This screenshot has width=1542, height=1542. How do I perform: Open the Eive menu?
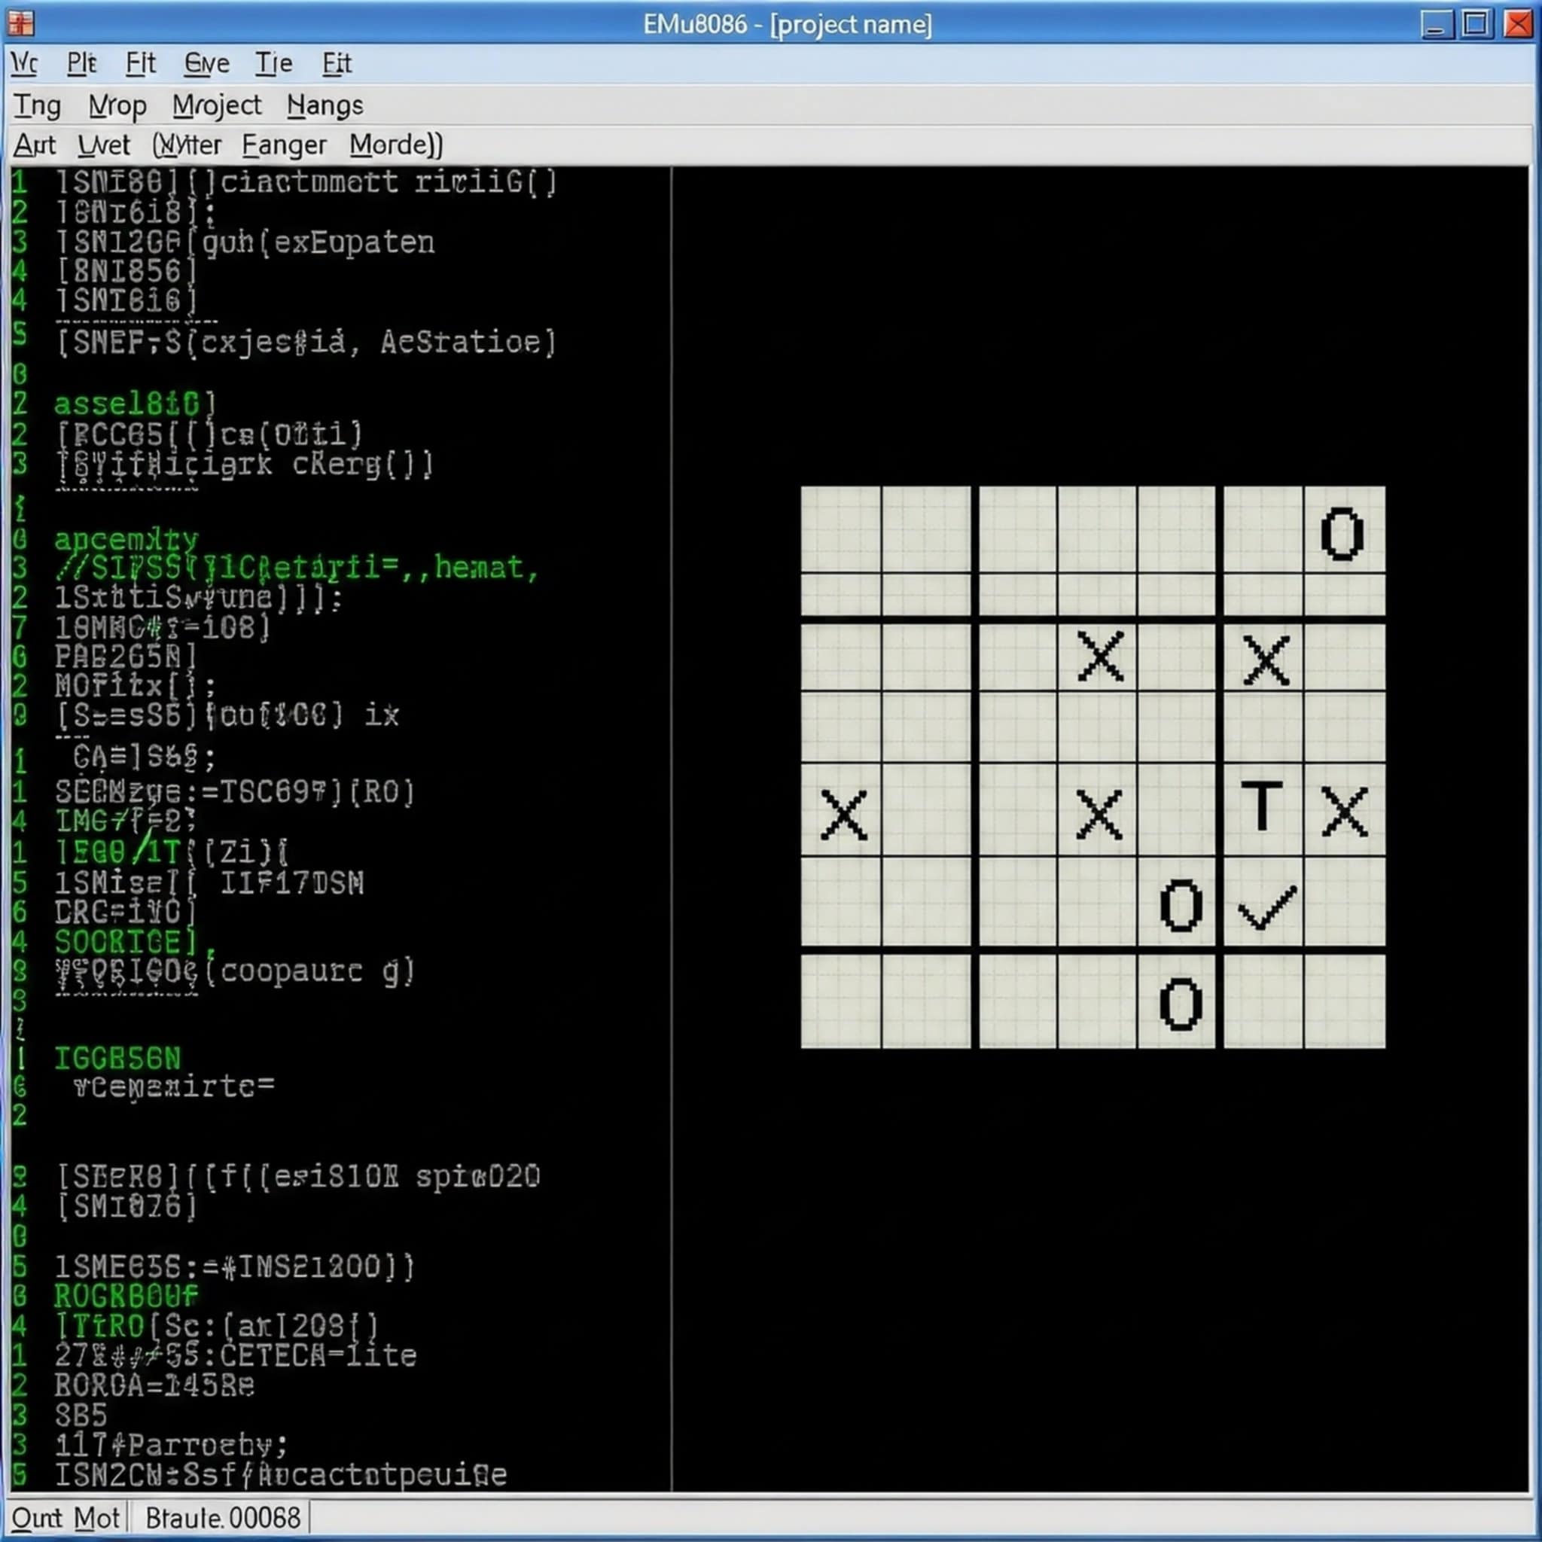(207, 63)
